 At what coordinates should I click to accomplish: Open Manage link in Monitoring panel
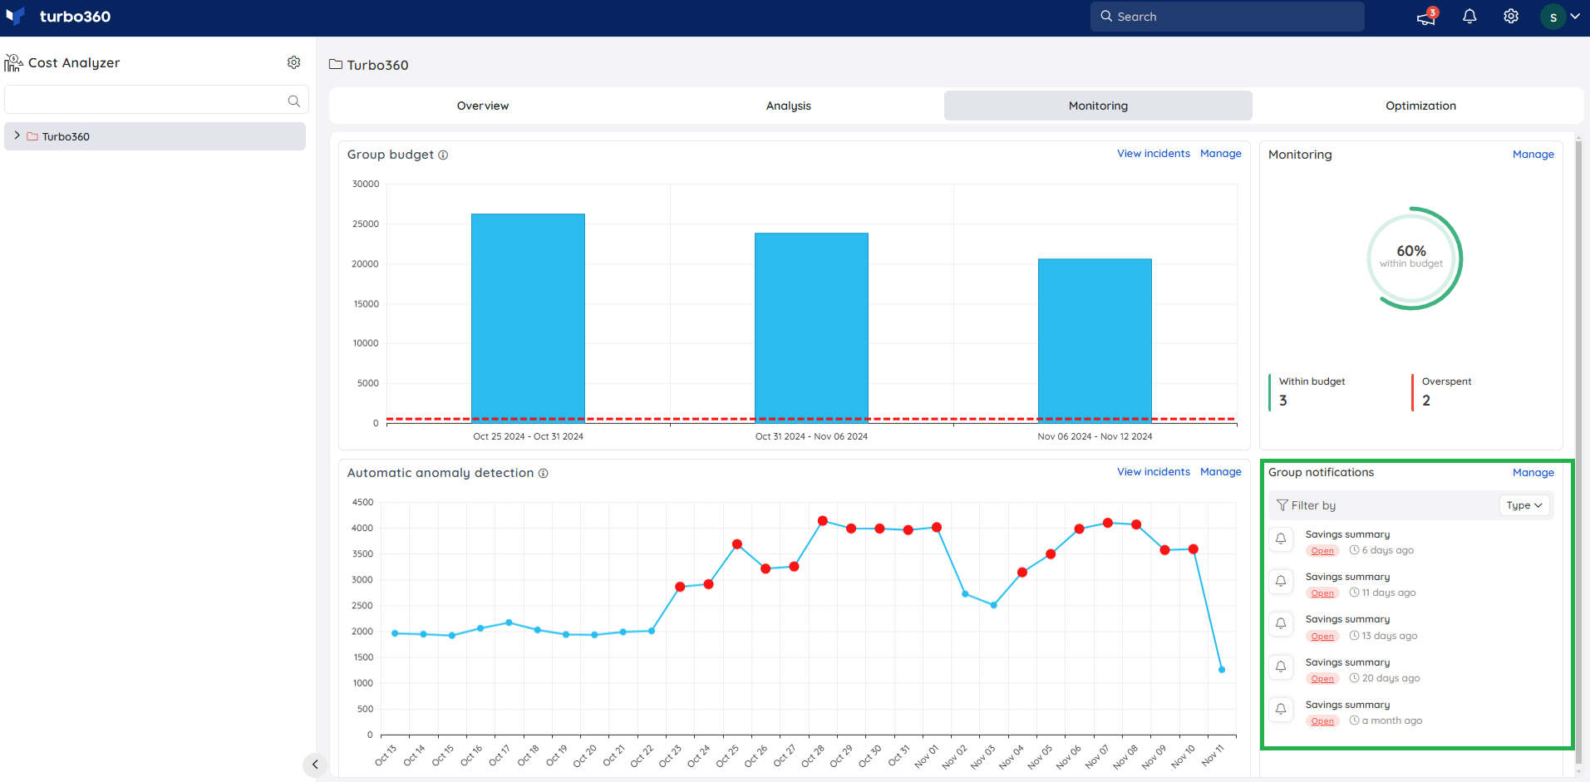tap(1533, 155)
